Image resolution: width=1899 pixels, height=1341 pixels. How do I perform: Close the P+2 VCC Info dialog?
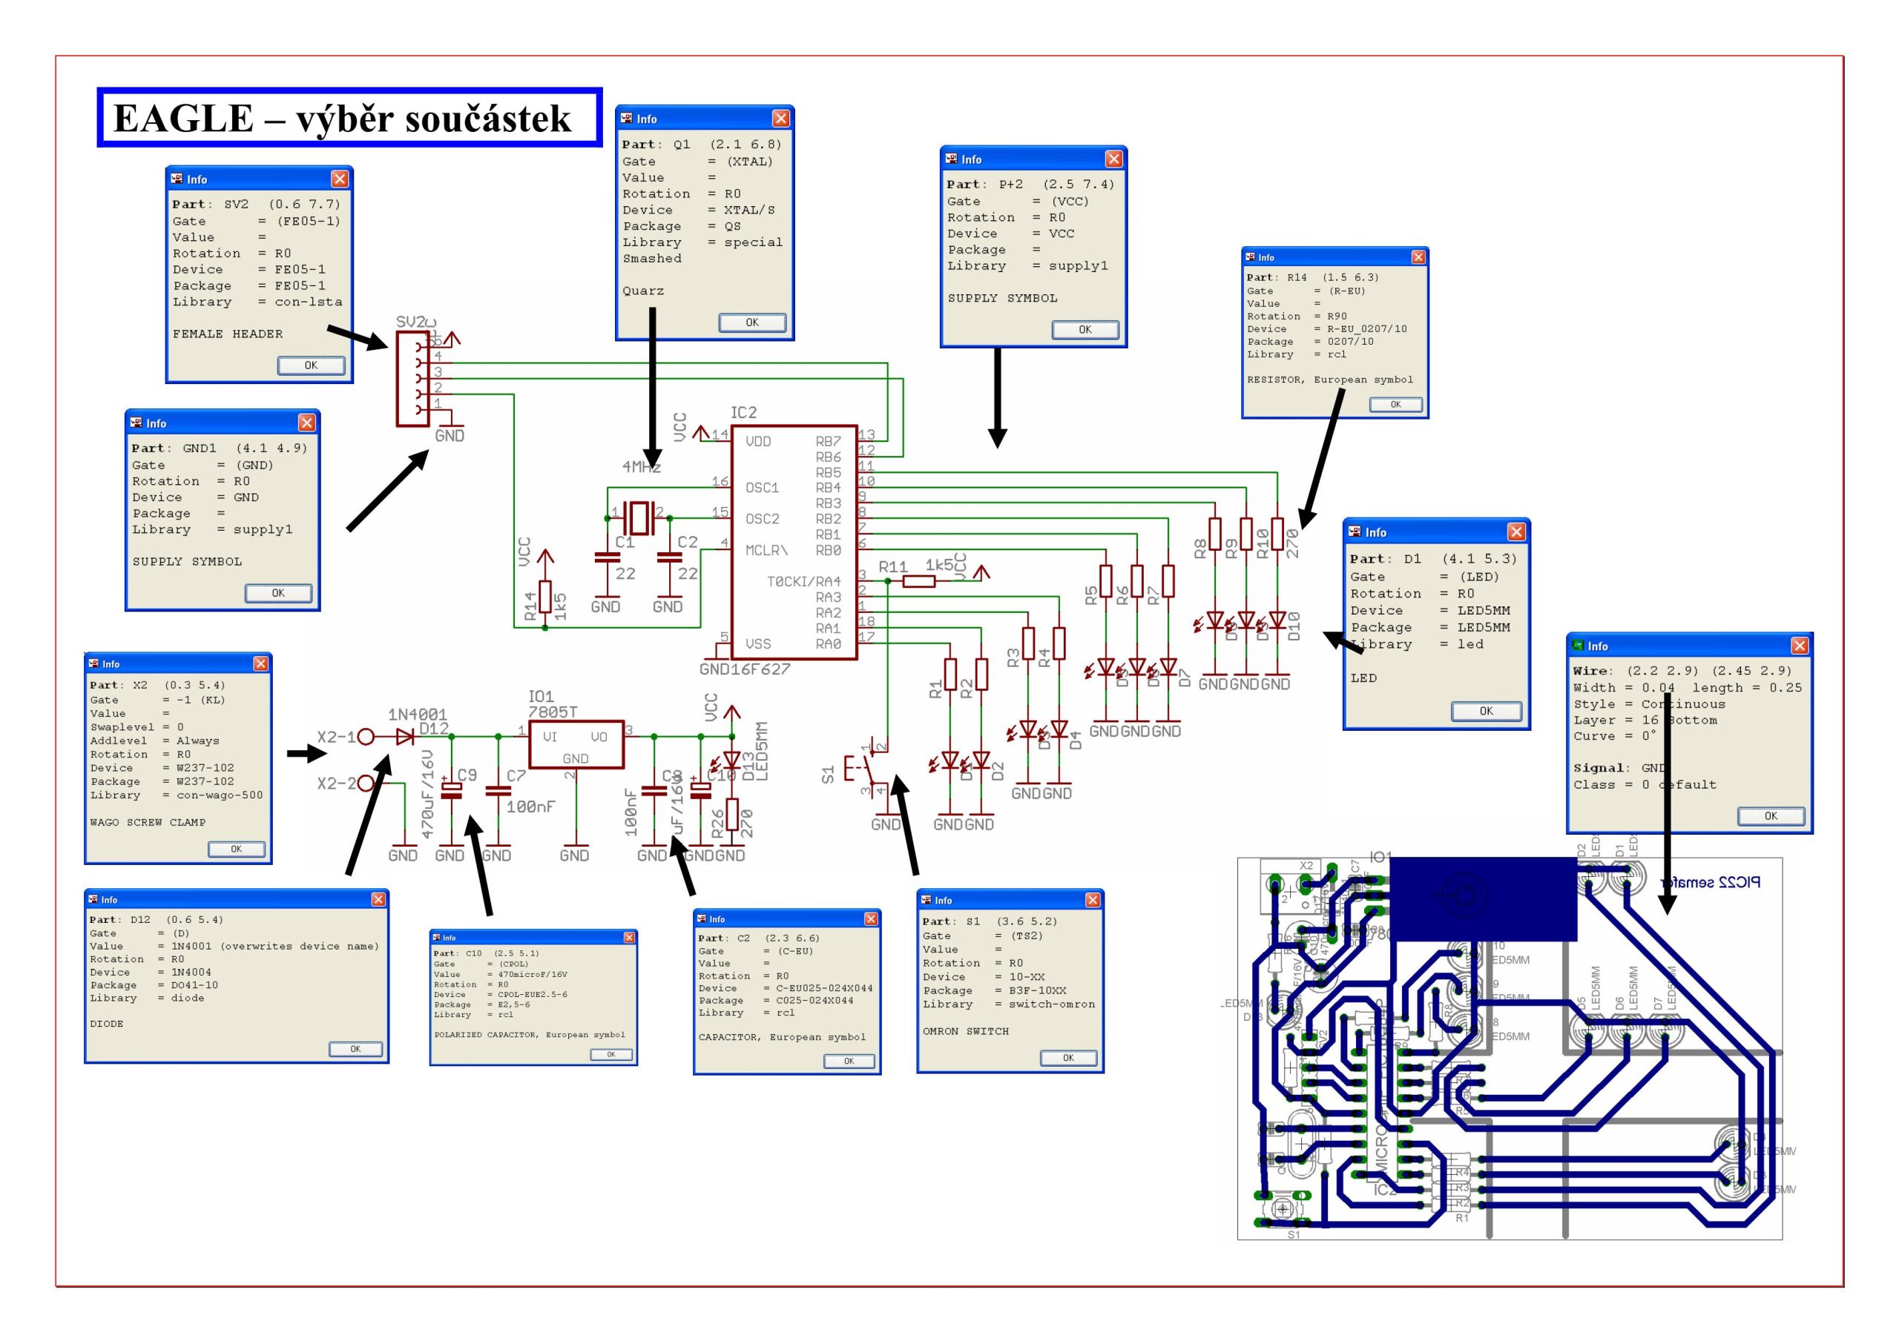tap(1113, 159)
